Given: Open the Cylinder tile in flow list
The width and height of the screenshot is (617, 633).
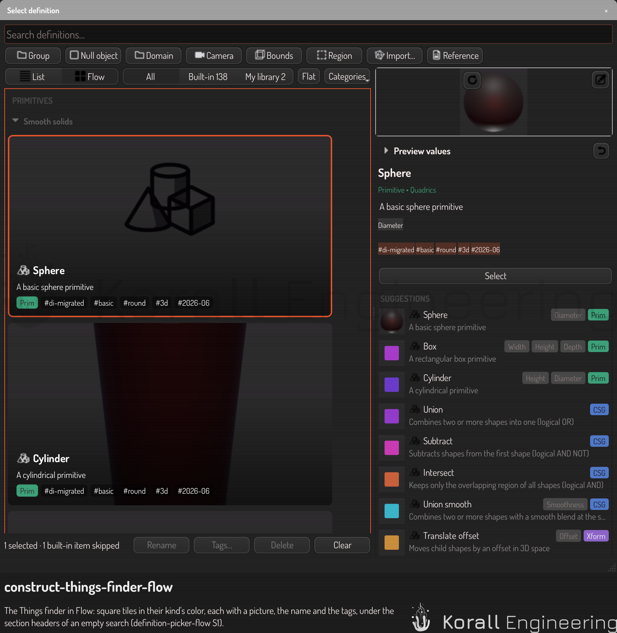Looking at the screenshot, I should [x=170, y=414].
